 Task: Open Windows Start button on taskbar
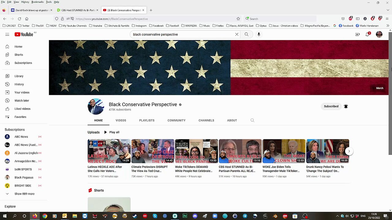click(5, 216)
